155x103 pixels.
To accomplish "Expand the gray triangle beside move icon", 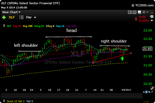I will [148, 12].
